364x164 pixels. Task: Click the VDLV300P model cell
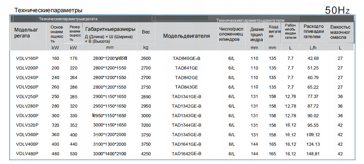[27, 116]
